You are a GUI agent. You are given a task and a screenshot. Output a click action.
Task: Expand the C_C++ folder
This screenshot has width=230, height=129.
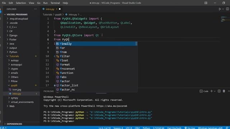pos(13,27)
